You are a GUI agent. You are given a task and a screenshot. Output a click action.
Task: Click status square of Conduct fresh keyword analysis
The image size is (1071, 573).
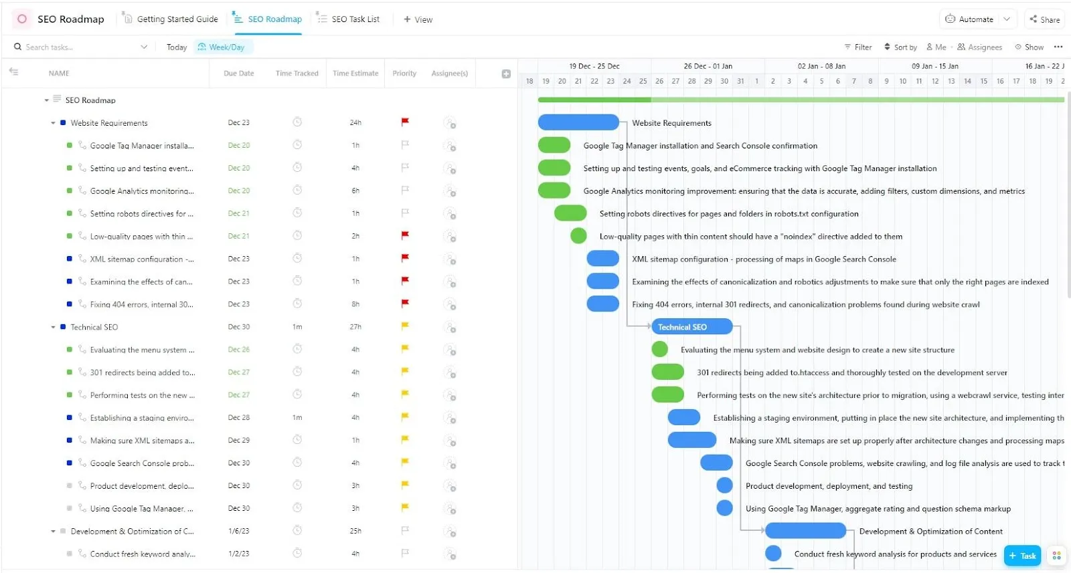[70, 554]
